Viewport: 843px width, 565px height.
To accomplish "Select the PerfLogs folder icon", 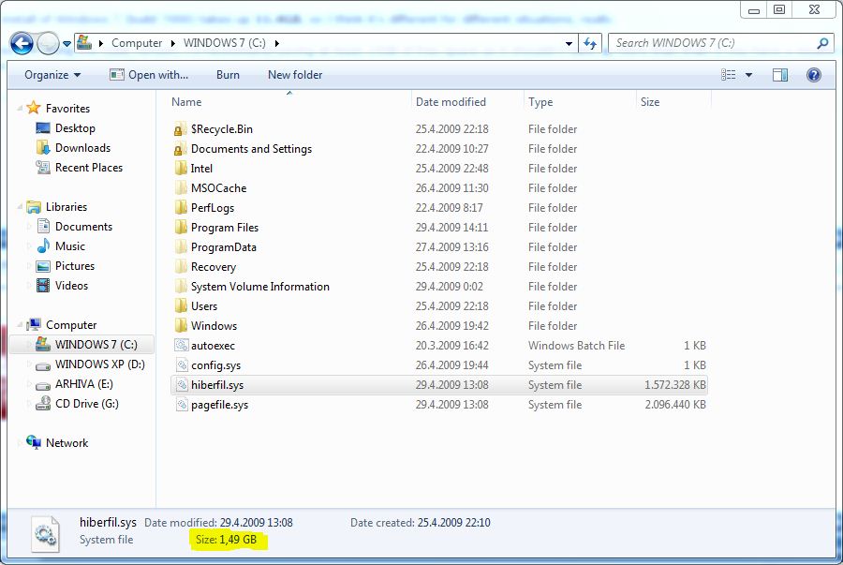I will 180,207.
